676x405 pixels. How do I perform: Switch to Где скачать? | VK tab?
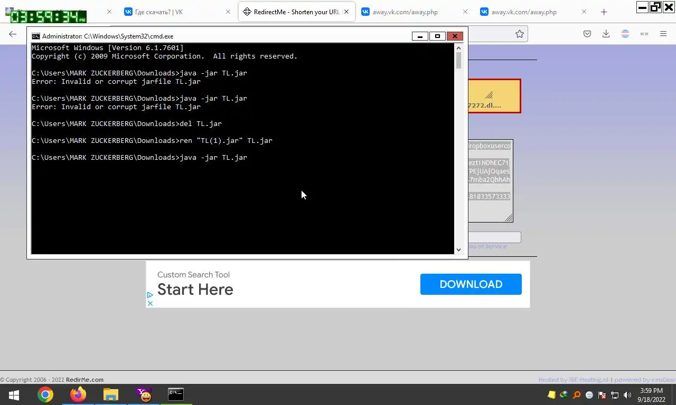(x=178, y=12)
